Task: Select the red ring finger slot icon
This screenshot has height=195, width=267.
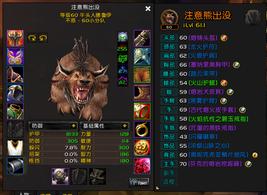Action: point(142,111)
